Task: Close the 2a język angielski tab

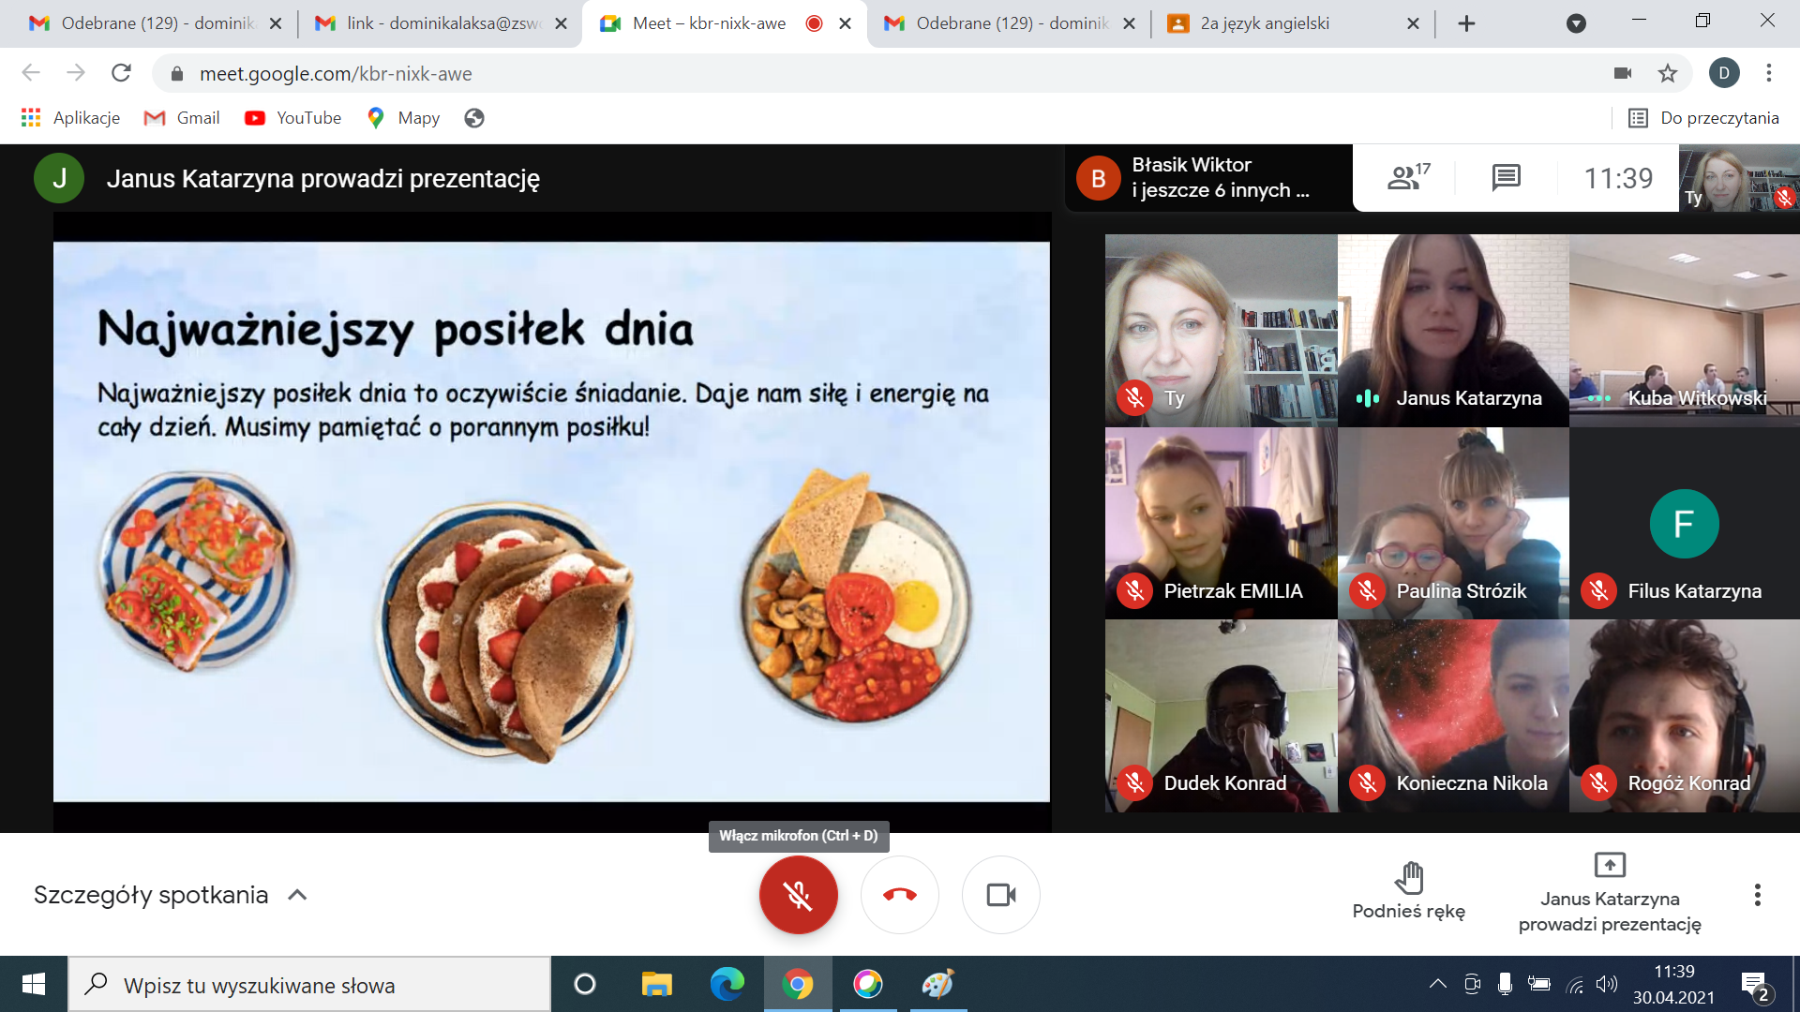Action: click(1413, 23)
